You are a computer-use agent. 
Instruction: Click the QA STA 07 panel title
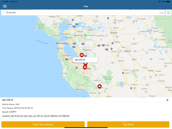pyautogui.click(x=8, y=100)
